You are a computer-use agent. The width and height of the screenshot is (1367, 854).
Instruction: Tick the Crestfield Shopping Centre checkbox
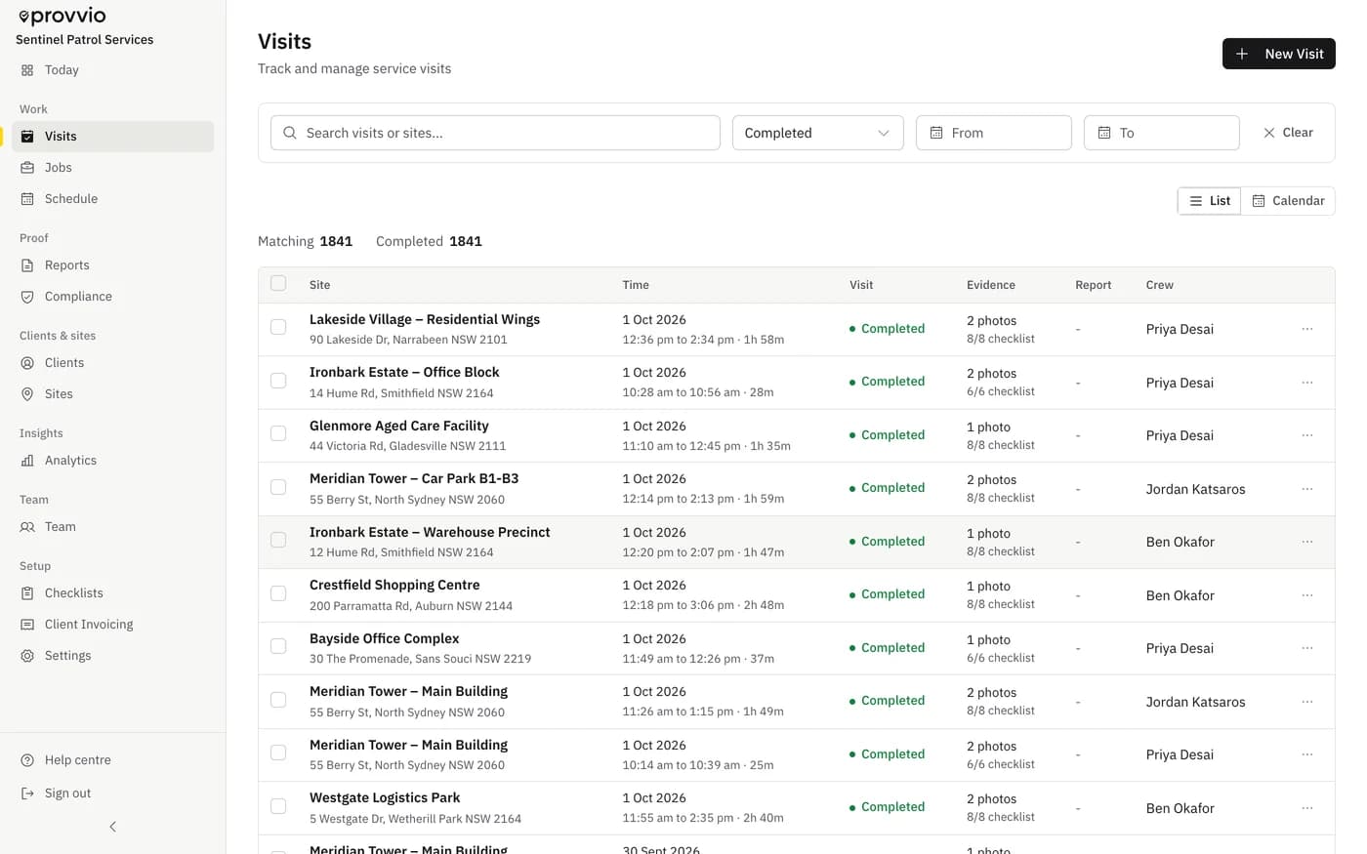point(278,593)
